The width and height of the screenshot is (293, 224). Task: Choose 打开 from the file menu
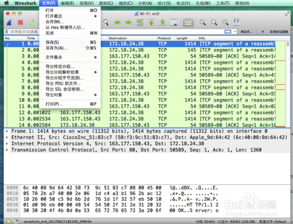70,11
